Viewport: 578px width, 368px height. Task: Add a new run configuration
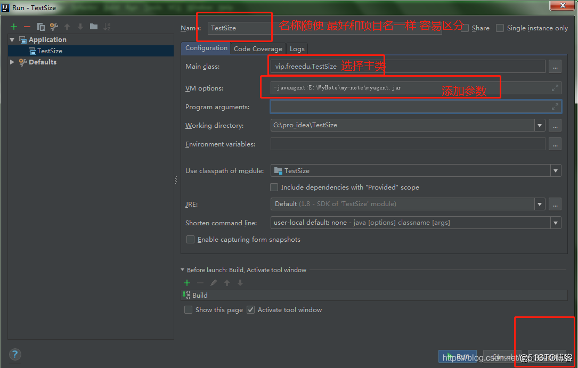coord(14,27)
